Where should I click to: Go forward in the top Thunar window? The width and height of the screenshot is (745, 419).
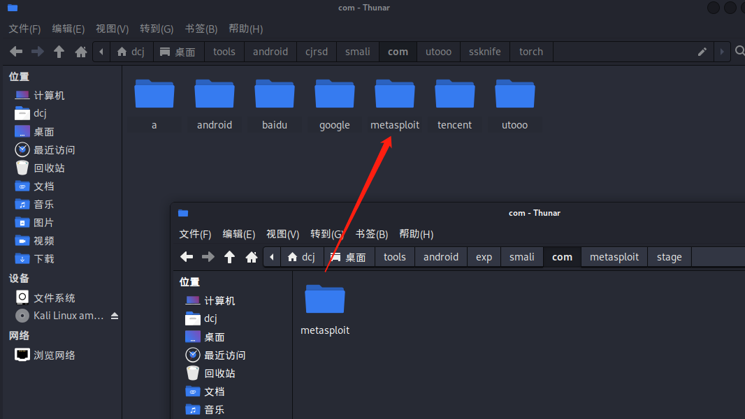click(38, 51)
